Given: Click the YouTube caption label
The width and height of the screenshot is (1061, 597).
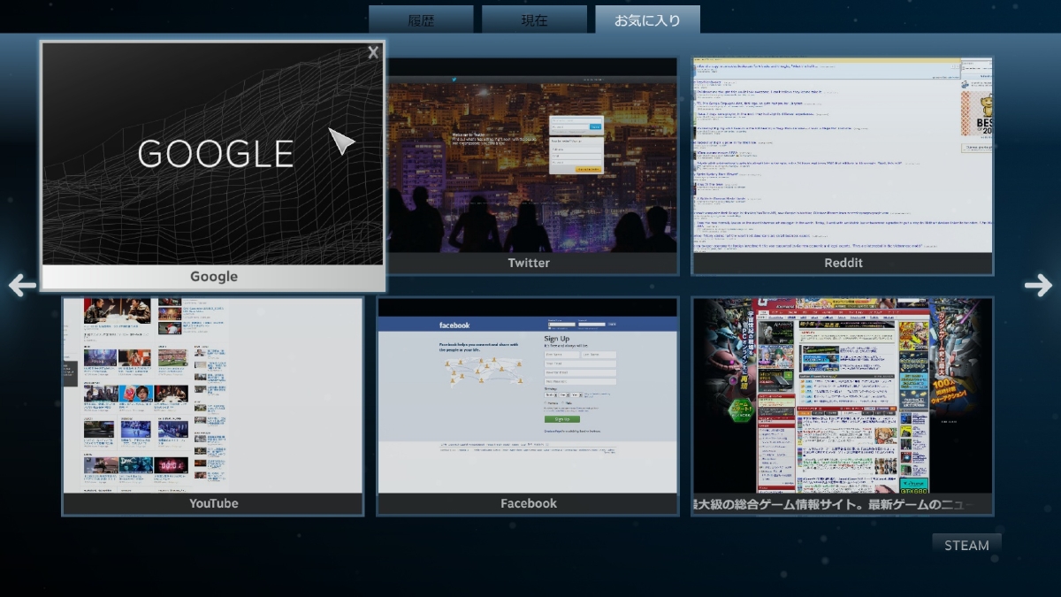Looking at the screenshot, I should 213,503.
